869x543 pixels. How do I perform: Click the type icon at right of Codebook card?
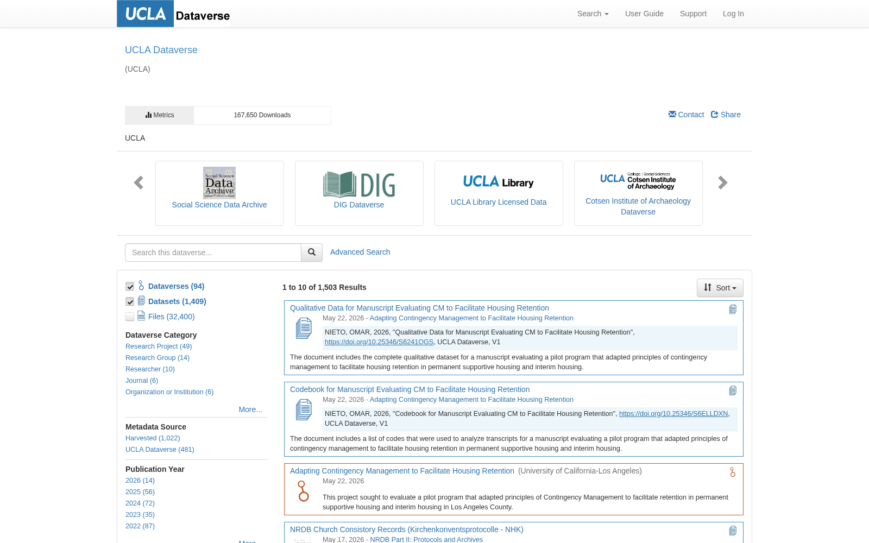point(733,390)
